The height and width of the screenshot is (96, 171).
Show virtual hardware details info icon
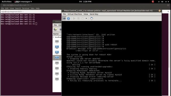tap(68, 18)
